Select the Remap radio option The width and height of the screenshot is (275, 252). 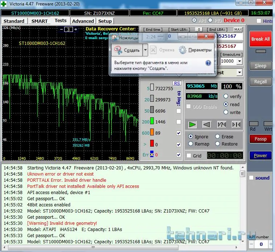[x=190, y=144]
